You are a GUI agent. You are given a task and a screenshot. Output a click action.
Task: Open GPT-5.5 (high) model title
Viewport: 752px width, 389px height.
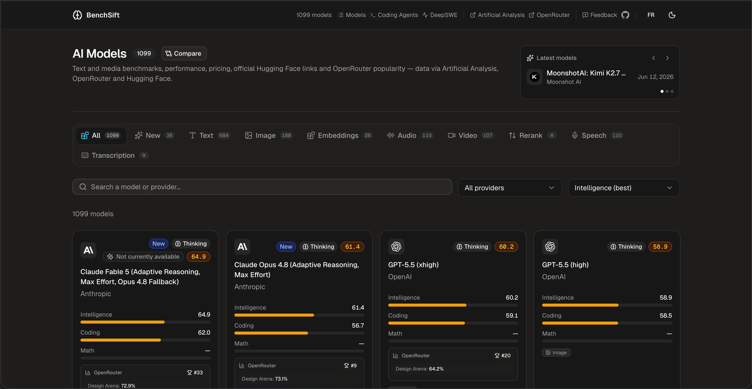(x=565, y=265)
